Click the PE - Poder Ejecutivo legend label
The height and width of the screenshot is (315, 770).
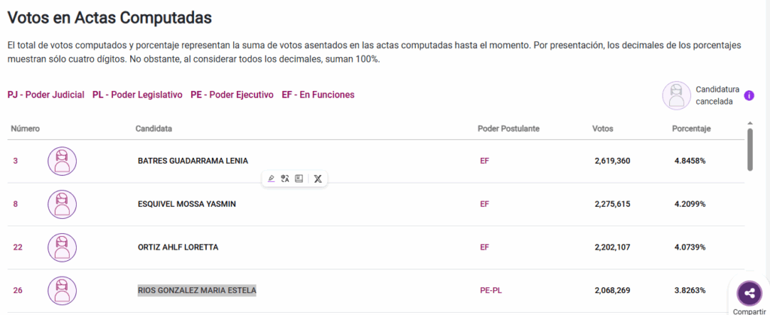[x=232, y=95]
